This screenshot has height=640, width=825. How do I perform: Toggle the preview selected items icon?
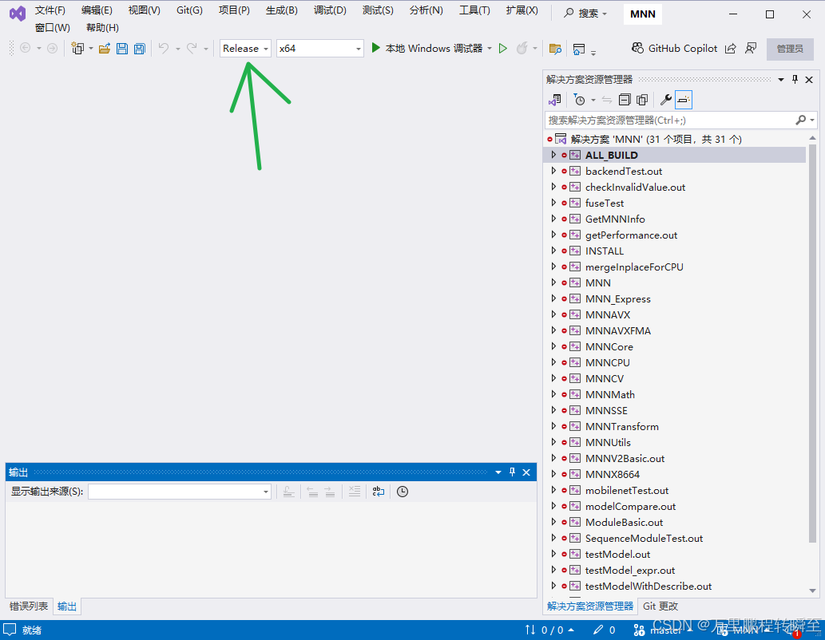click(x=684, y=100)
